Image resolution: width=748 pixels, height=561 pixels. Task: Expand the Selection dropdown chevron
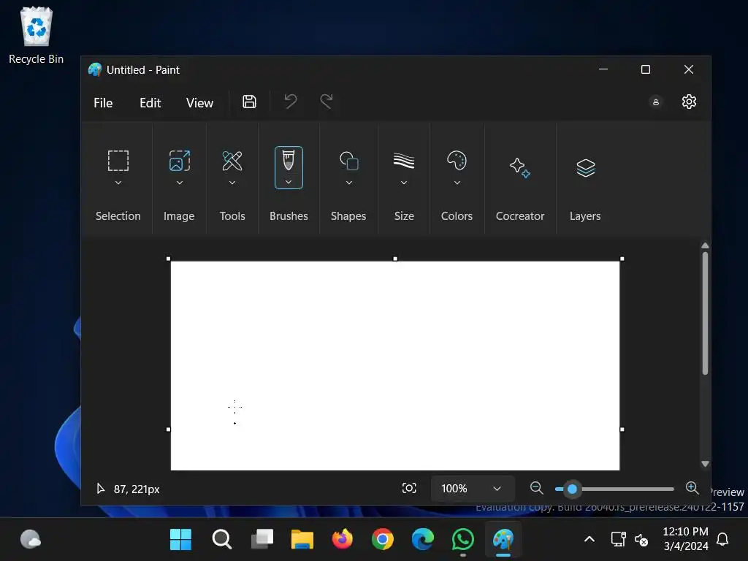118,183
